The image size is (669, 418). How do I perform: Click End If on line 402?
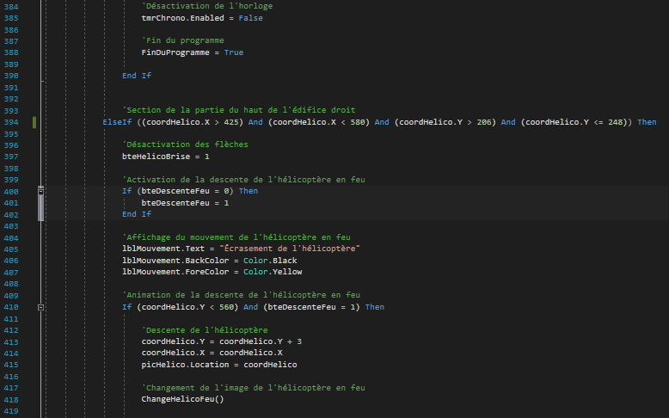137,214
